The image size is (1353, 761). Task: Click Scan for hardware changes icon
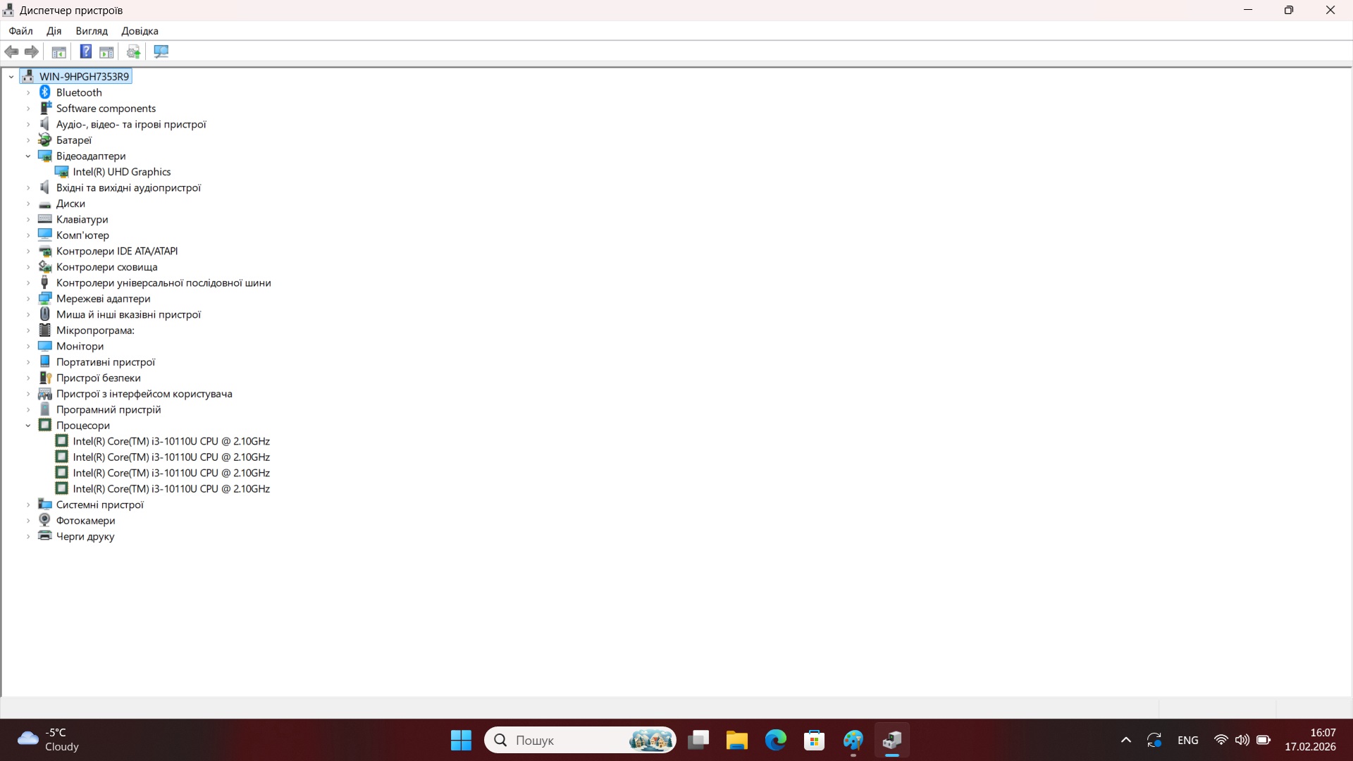(161, 51)
